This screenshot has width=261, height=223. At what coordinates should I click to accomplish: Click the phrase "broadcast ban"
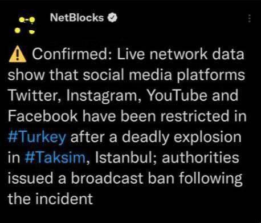click(x=123, y=178)
